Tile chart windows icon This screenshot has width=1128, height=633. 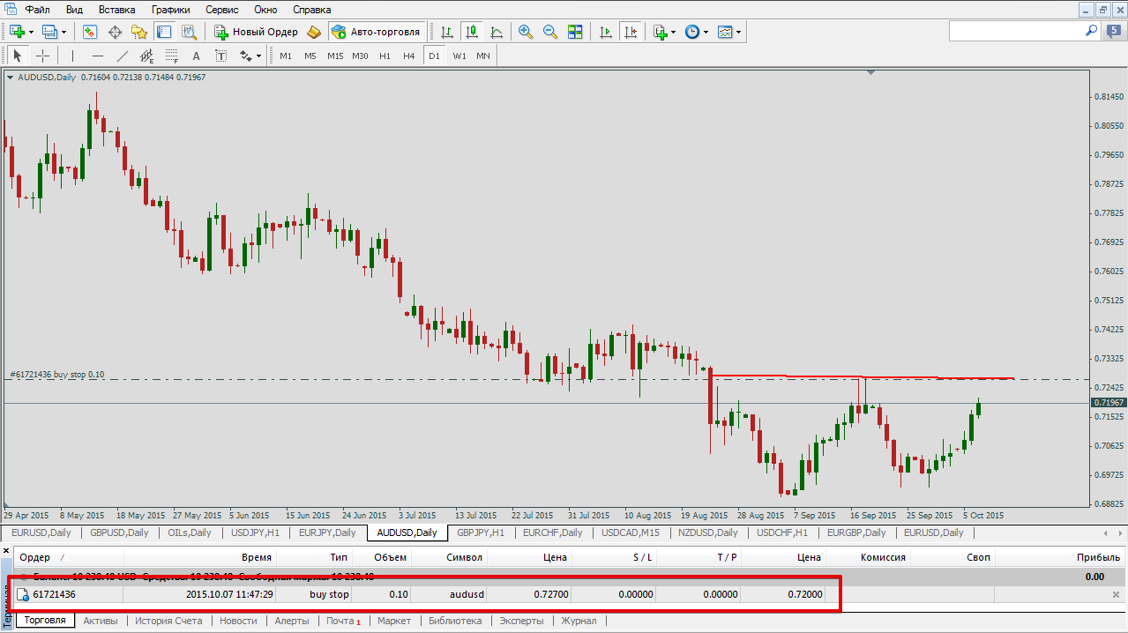(575, 32)
